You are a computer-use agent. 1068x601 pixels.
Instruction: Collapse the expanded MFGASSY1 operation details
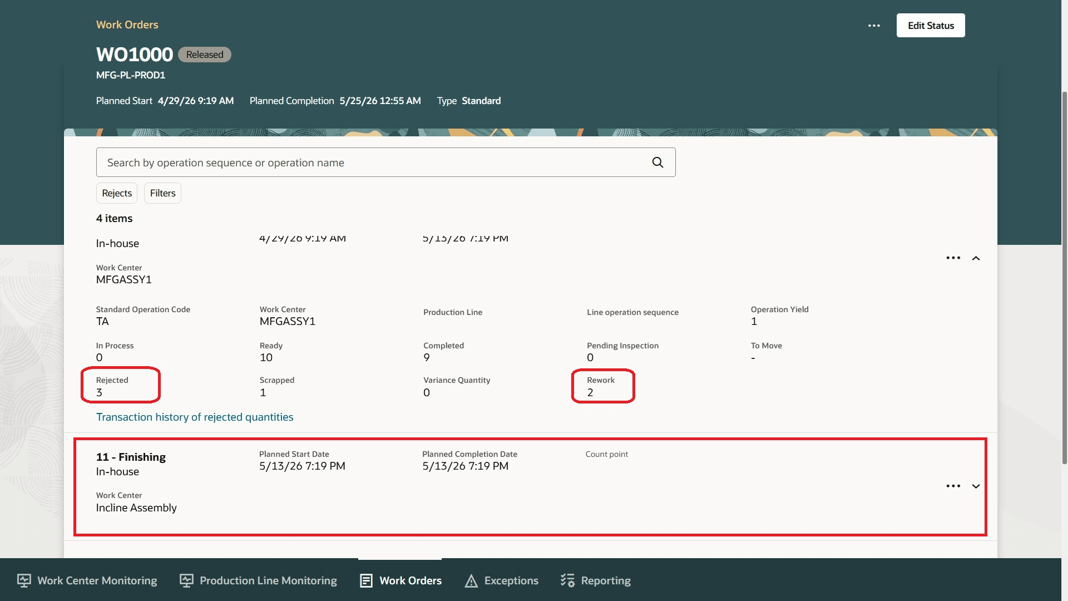coord(976,258)
